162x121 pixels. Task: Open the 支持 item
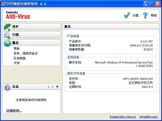point(17,63)
